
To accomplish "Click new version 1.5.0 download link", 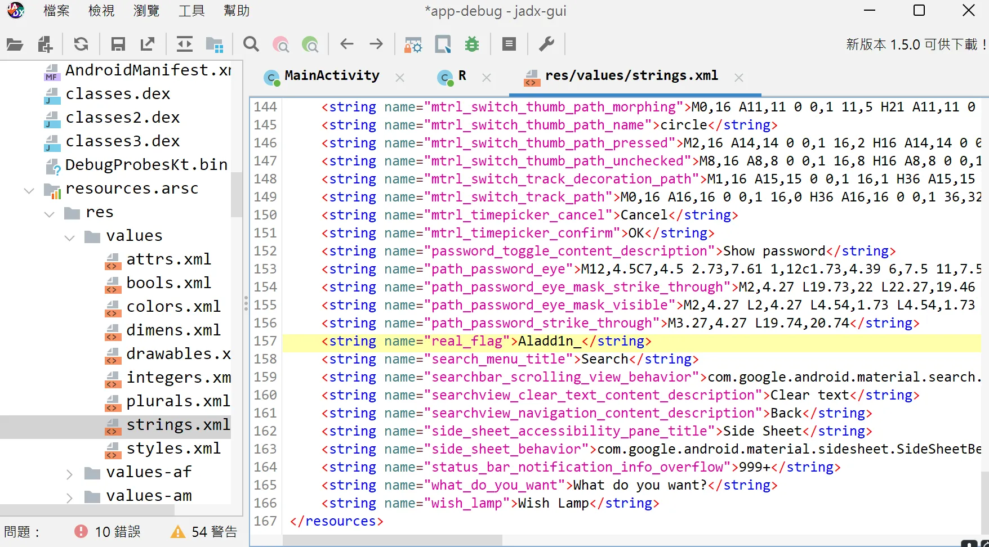I will [x=916, y=44].
